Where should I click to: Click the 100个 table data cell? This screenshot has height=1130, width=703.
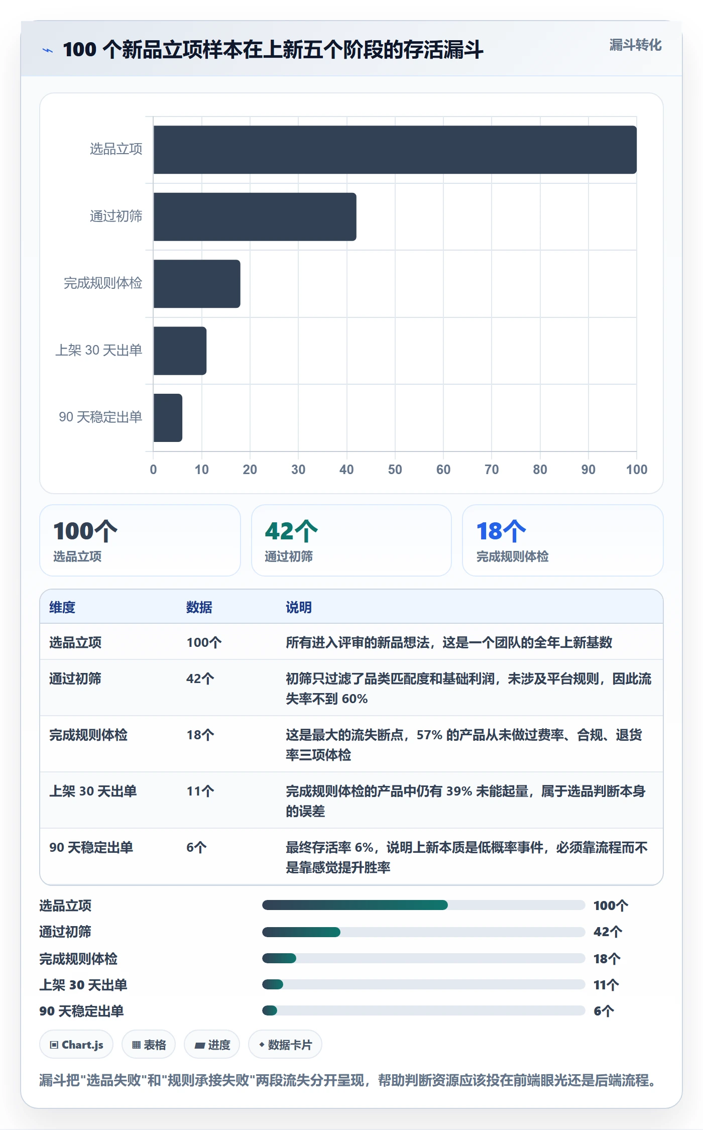click(204, 642)
